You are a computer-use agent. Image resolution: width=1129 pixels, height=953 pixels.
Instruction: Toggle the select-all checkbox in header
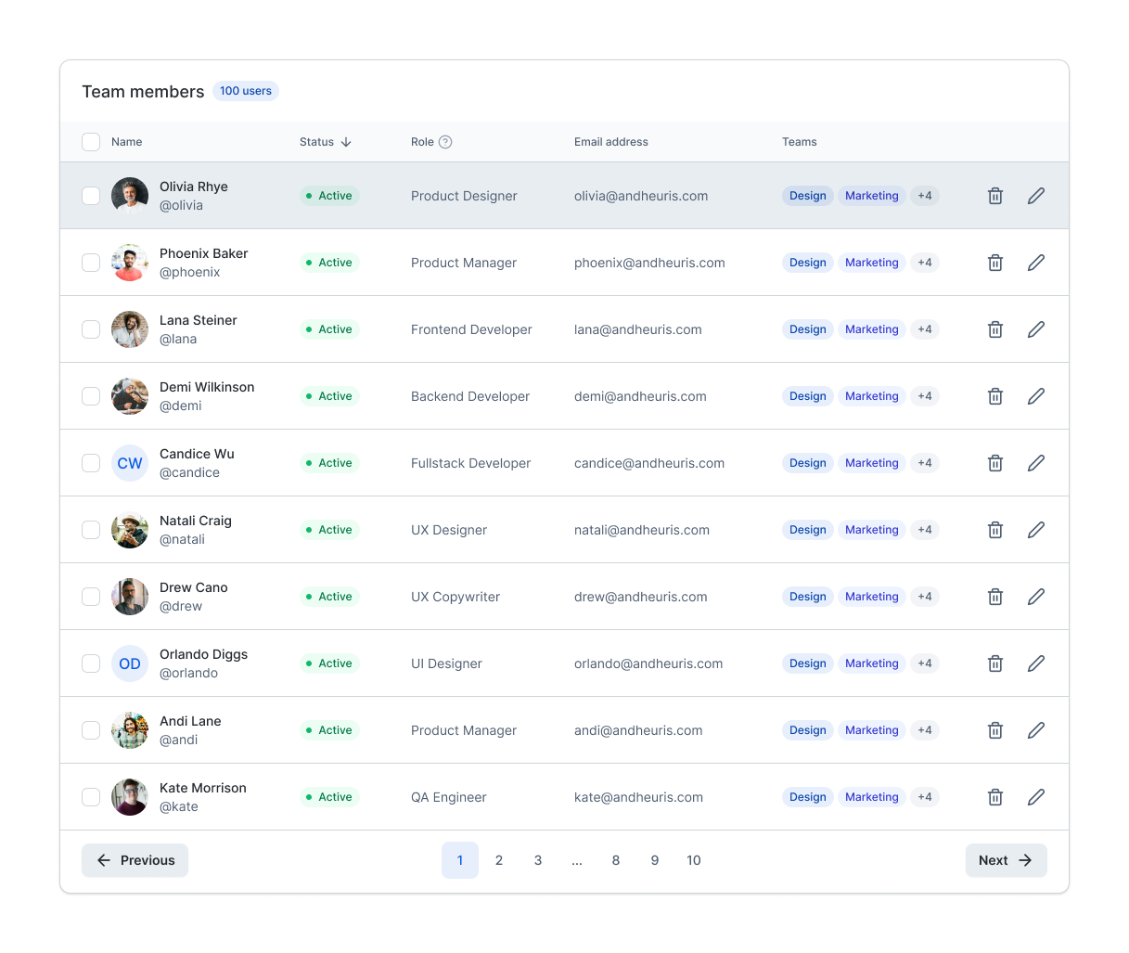tap(91, 142)
